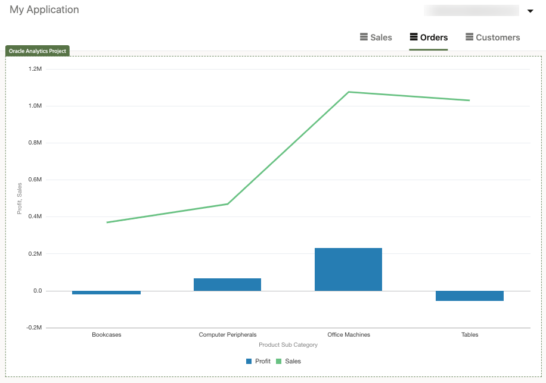Expand the user selector caret at top right
The height and width of the screenshot is (383, 546).
[529, 10]
